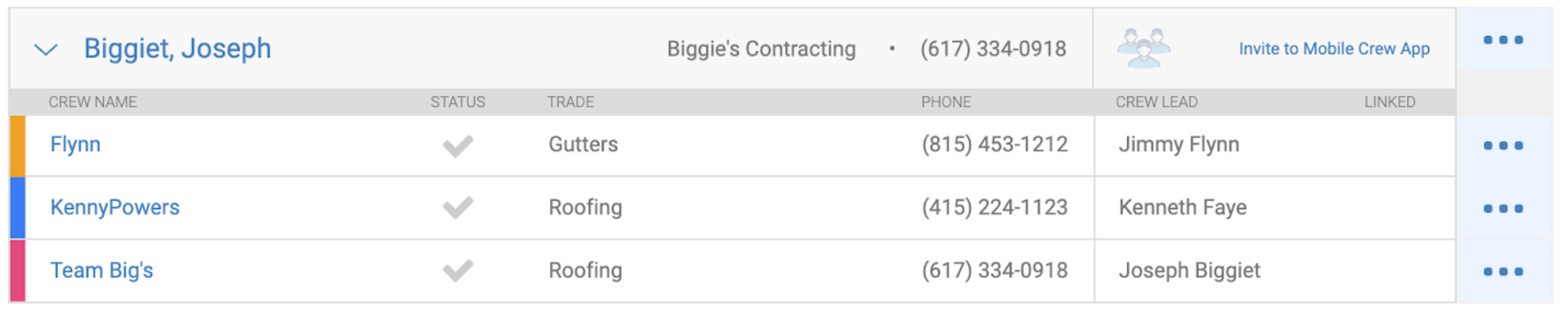
Task: Click the pink color bar for Team Big's
Action: coord(17,272)
